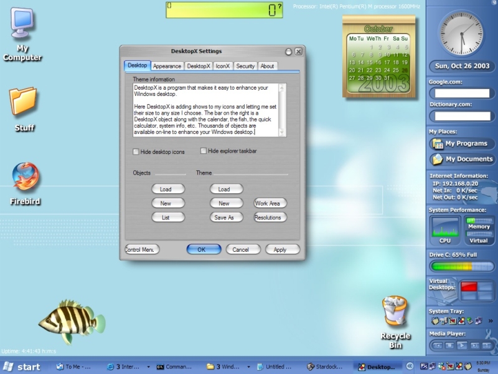This screenshot has height=374, width=498.
Task: Switch to the active red virtual desktop
Action: click(x=469, y=286)
